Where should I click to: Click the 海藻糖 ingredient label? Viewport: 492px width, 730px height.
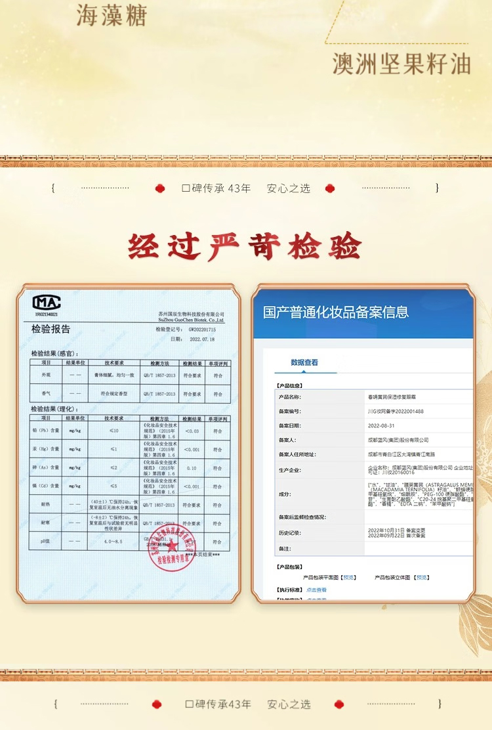112,16
